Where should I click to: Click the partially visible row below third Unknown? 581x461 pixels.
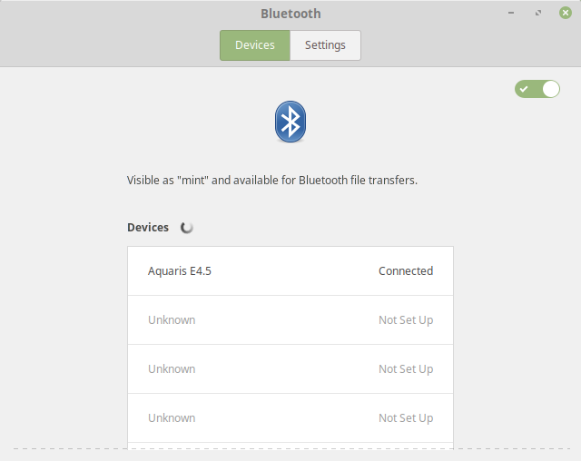coord(290,445)
